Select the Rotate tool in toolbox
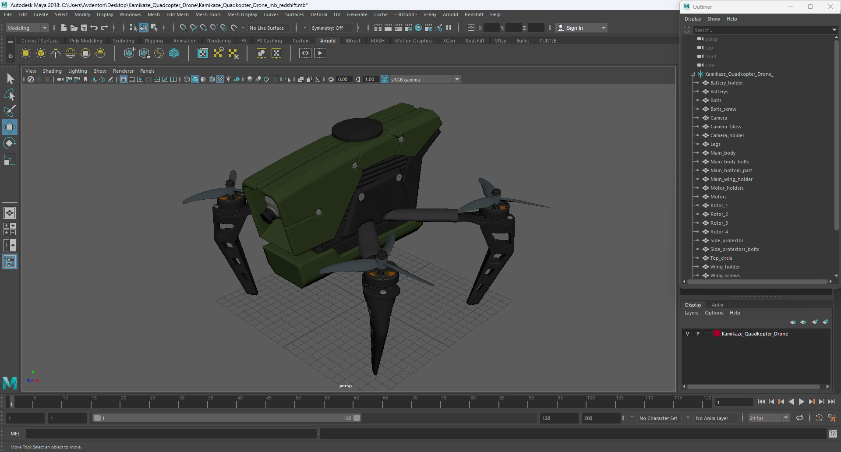Image resolution: width=841 pixels, height=452 pixels. (x=10, y=143)
